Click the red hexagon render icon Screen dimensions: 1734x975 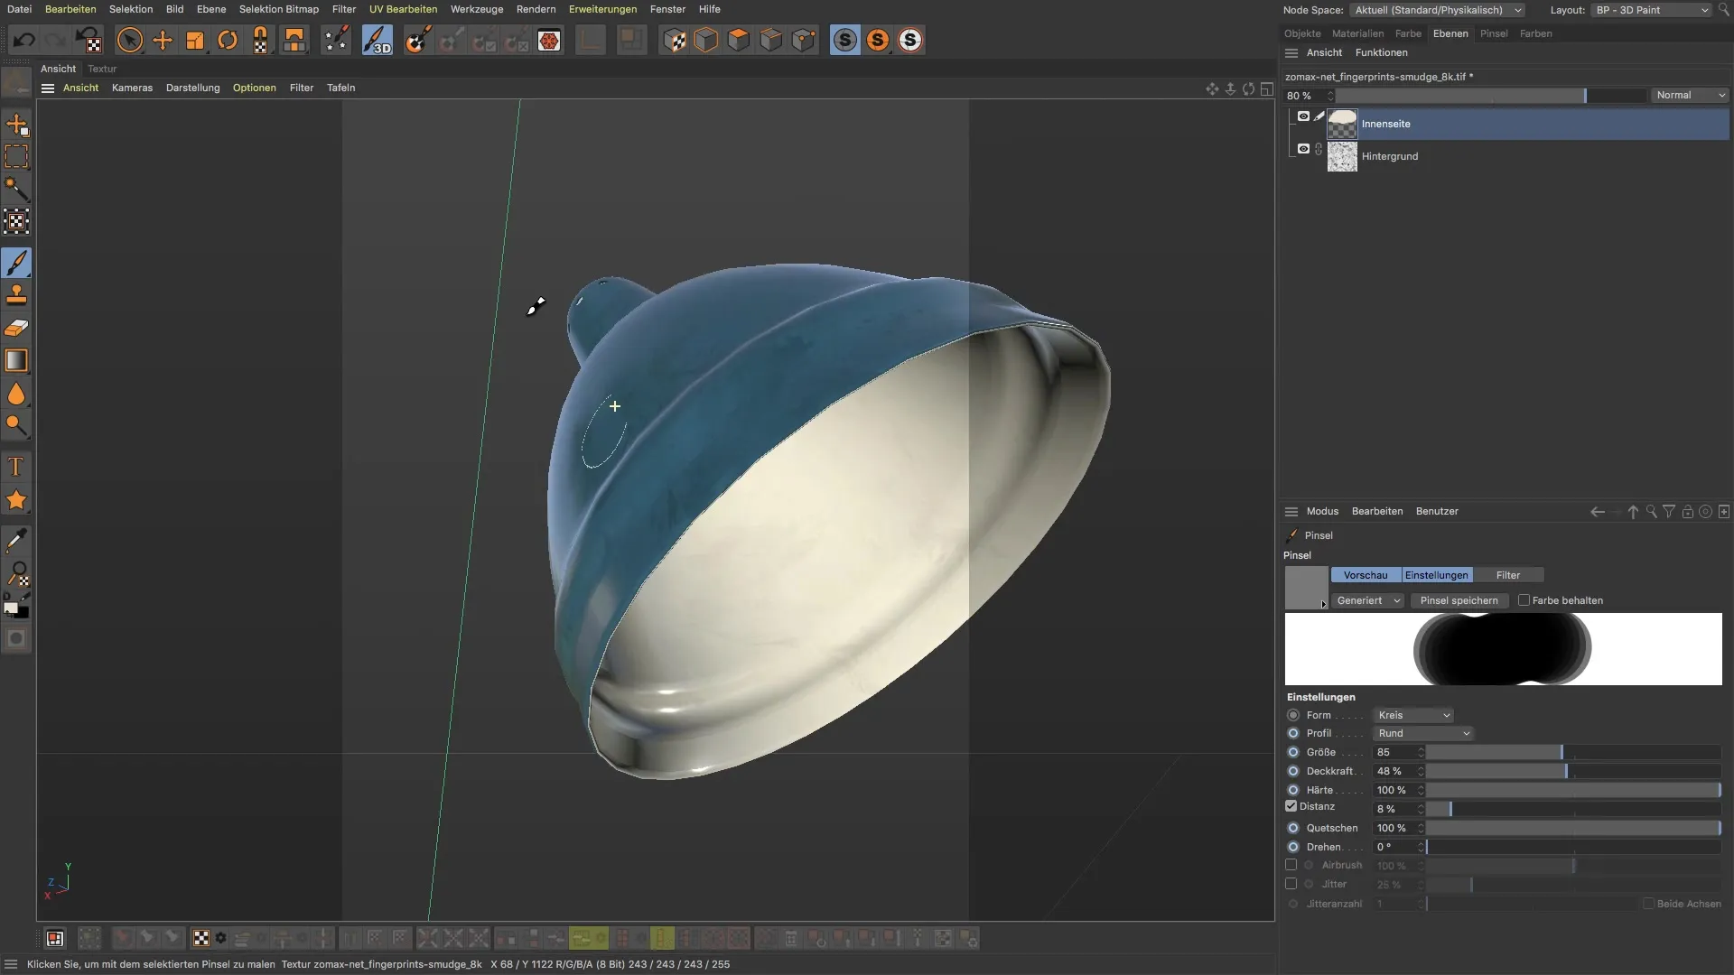pyautogui.click(x=549, y=40)
